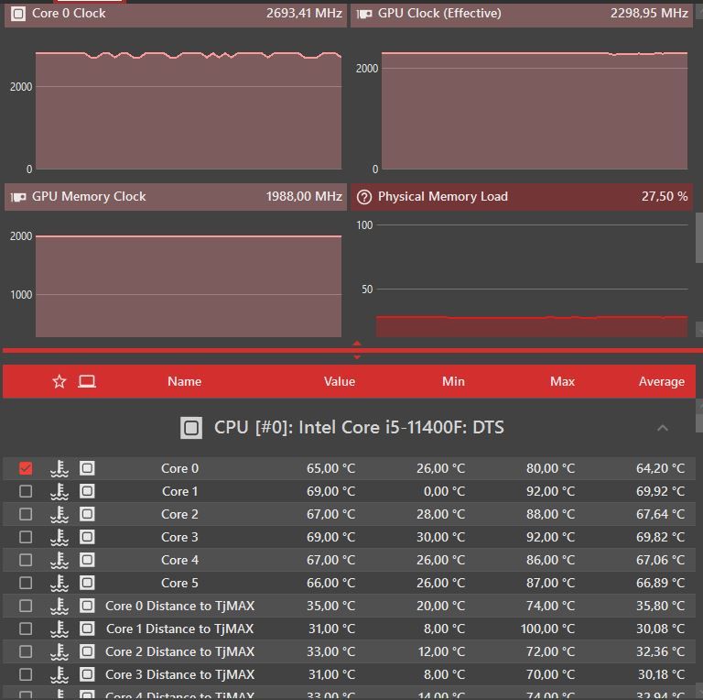The height and width of the screenshot is (700, 703).
Task: Click the Core 1 max value 92,00 °C
Action: pyautogui.click(x=550, y=491)
